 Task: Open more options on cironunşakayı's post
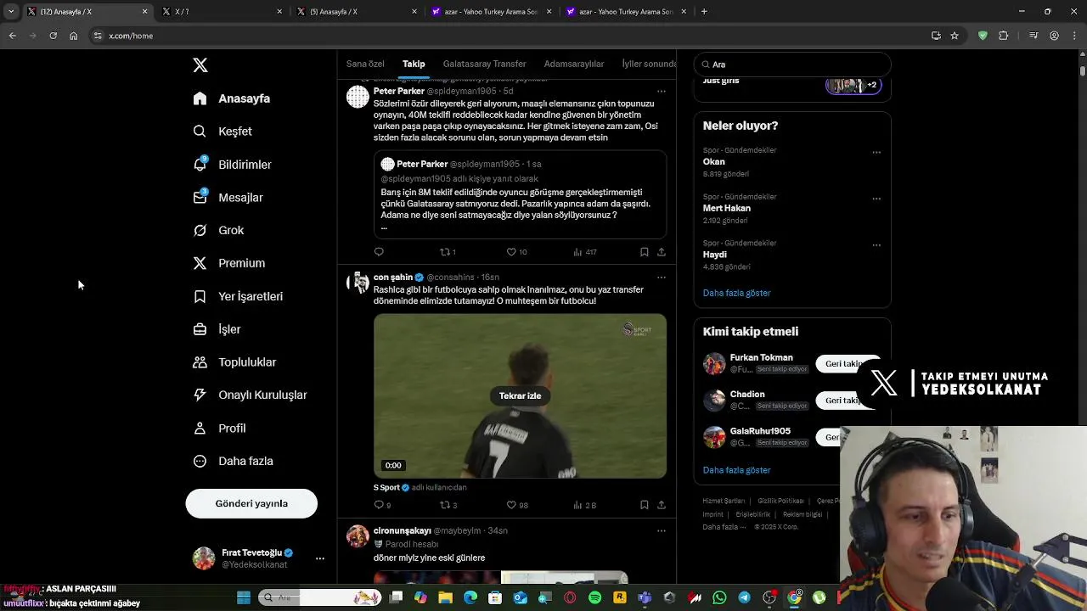pyautogui.click(x=662, y=531)
